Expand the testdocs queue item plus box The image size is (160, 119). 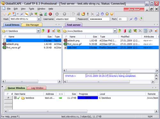(15, 98)
